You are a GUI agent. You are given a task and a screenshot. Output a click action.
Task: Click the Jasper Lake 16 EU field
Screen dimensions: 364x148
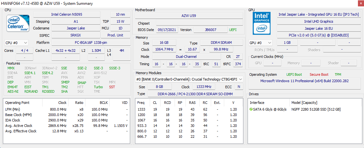319,28
